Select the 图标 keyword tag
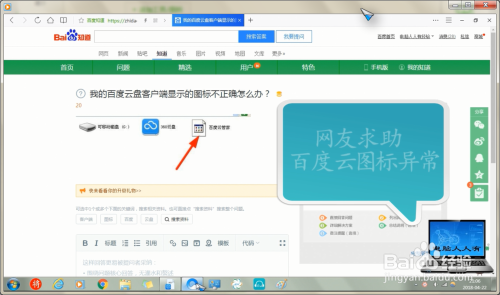The height and width of the screenshot is (295, 500). (108, 219)
